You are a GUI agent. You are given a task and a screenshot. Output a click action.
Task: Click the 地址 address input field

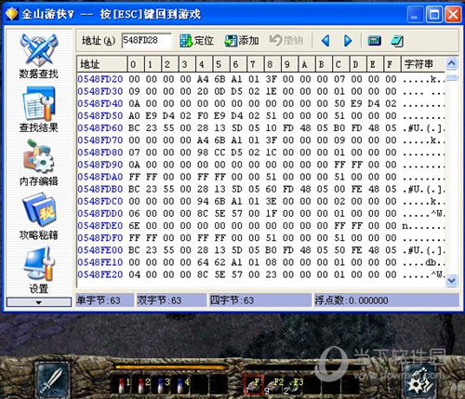[x=146, y=40]
